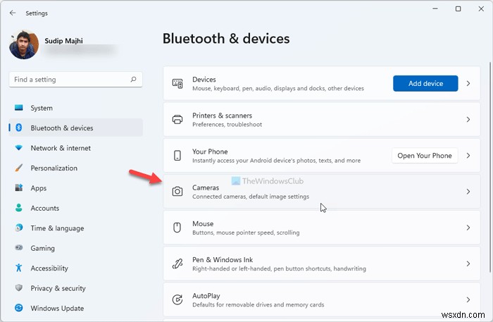This screenshot has width=493, height=322.
Task: Select Bluetooth & devices in sidebar
Action: click(x=76, y=128)
